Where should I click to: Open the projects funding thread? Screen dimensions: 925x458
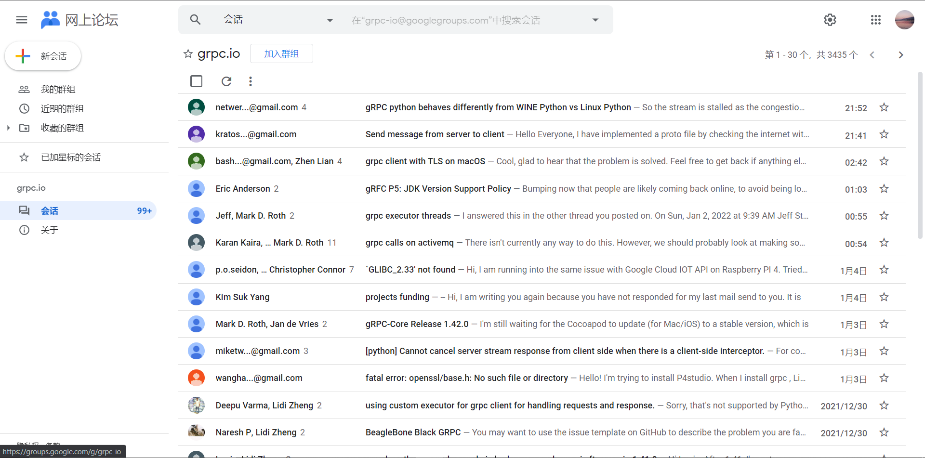click(x=397, y=297)
